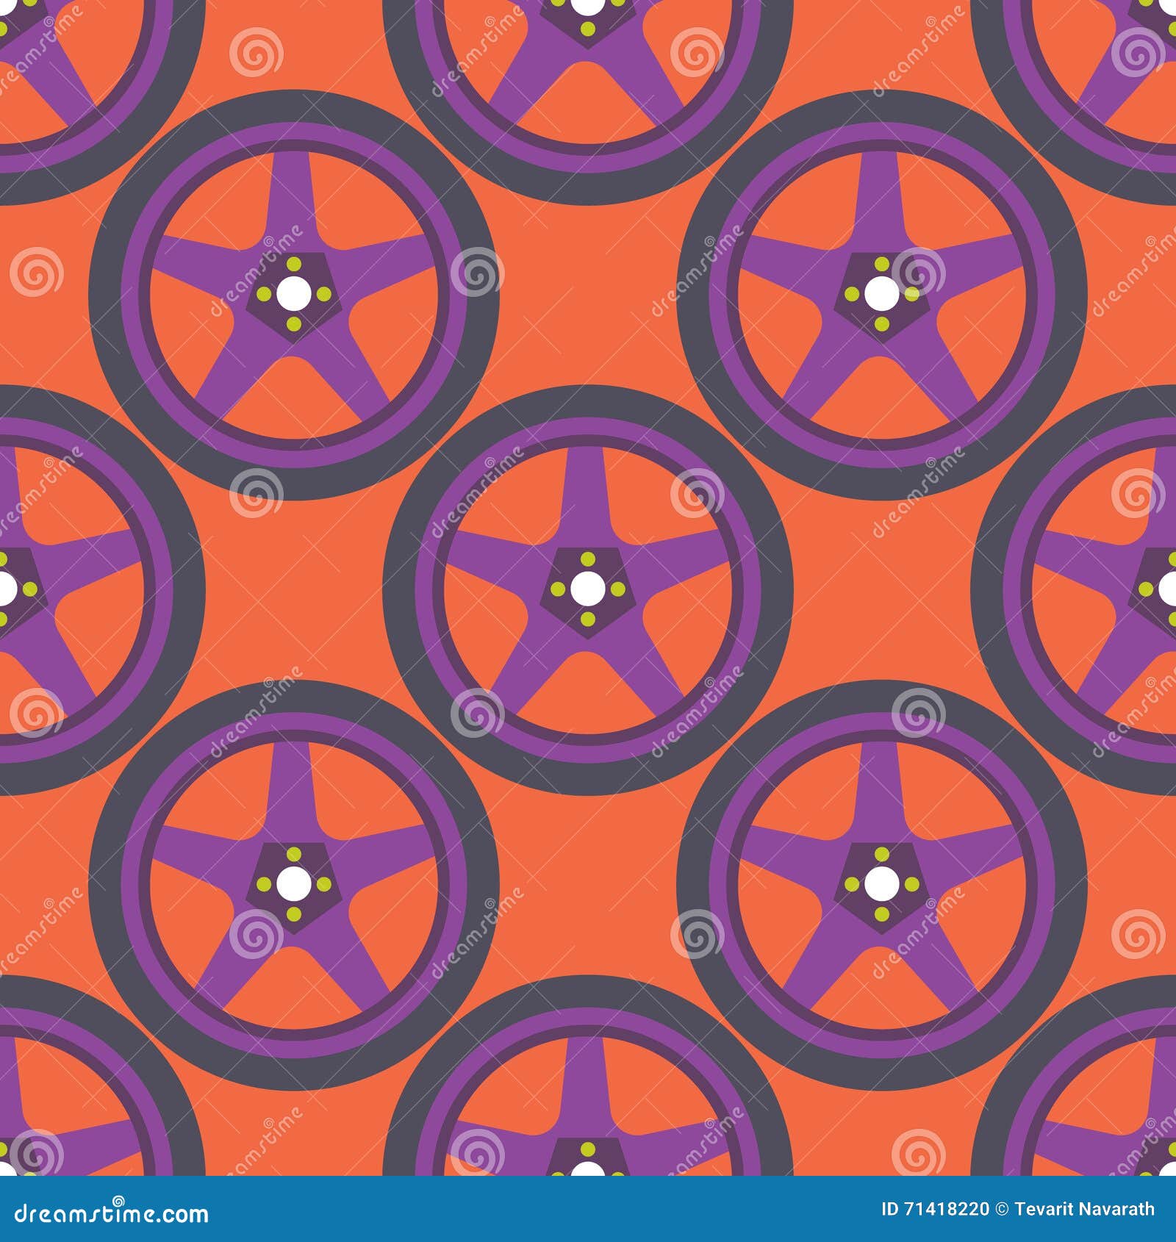Toggle the white hub circle on center wheel
Viewport: 1176px width, 1242px height.
pos(588,588)
